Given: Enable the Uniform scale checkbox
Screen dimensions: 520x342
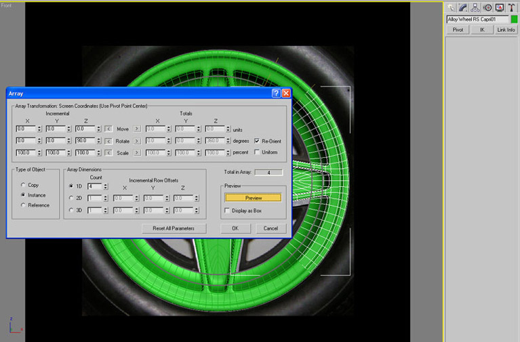Looking at the screenshot, I should pyautogui.click(x=257, y=152).
